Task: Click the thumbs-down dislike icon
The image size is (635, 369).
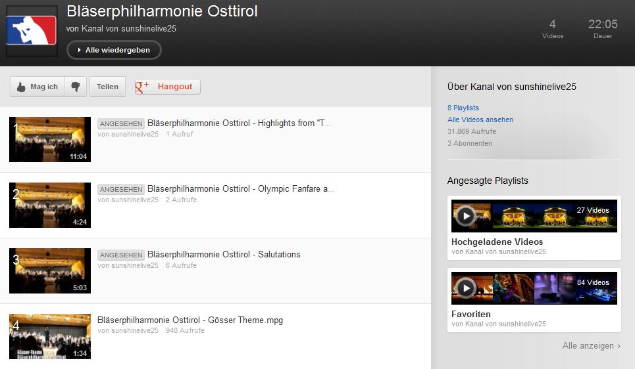Action: coord(75,87)
